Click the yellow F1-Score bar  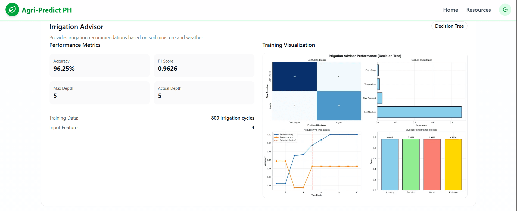pos(453,165)
